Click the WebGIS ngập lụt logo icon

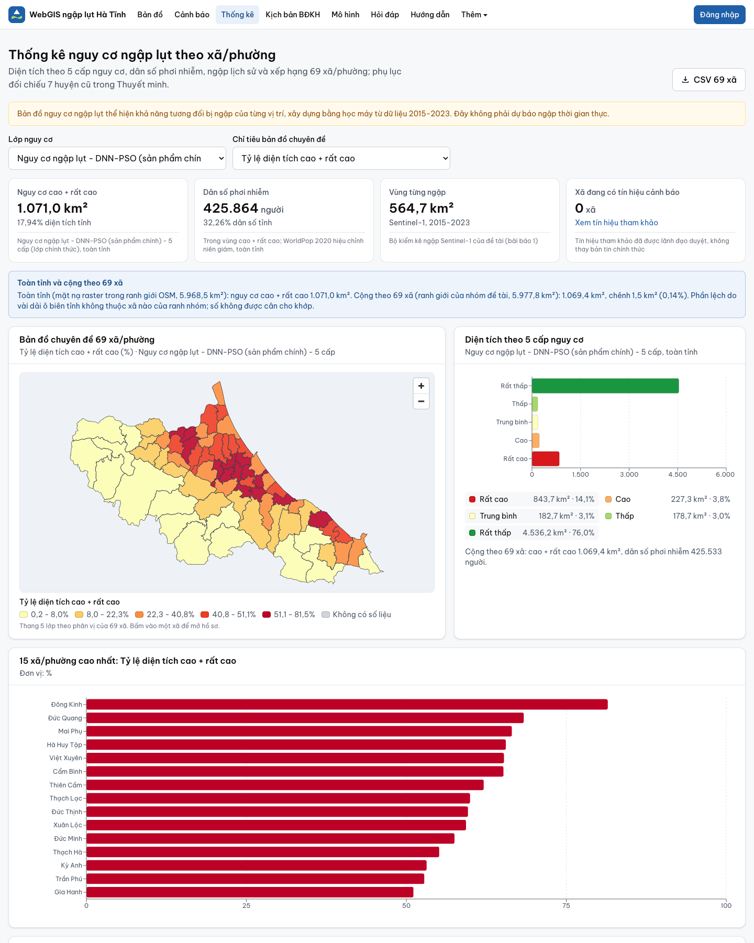pos(17,15)
